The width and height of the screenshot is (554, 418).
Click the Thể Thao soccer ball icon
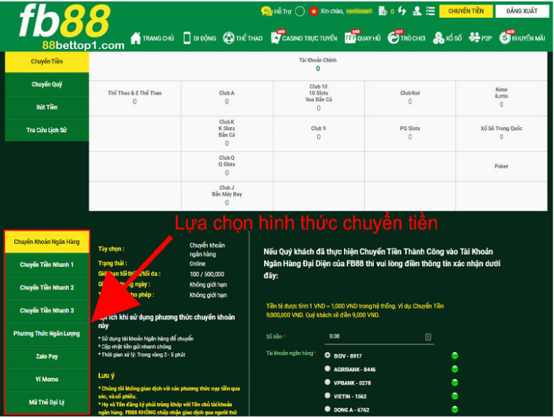pos(228,38)
